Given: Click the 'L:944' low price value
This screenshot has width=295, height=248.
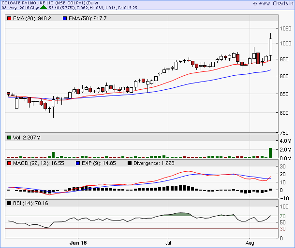Looking at the screenshot, I should (x=110, y=8).
